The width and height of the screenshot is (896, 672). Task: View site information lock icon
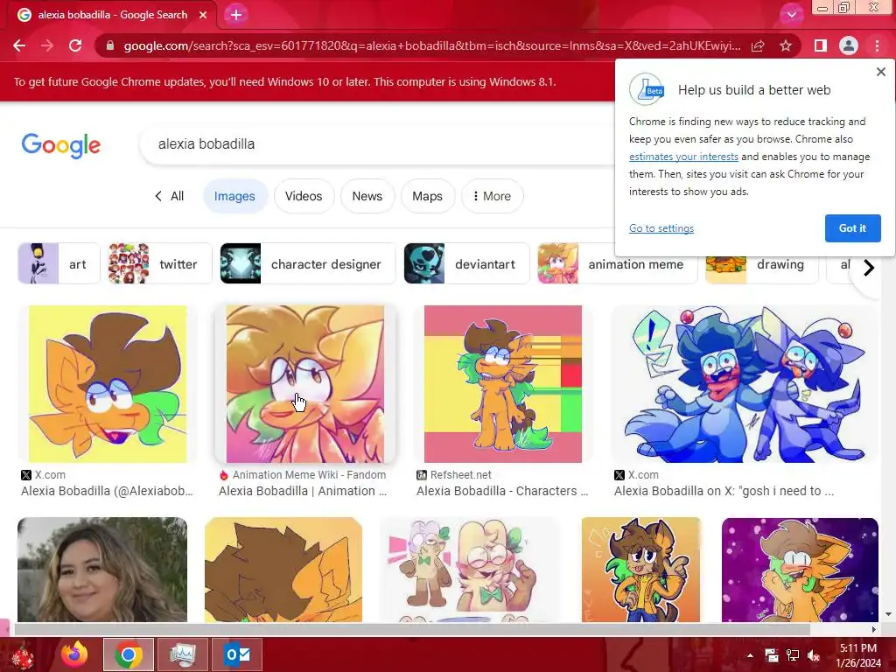coord(110,45)
